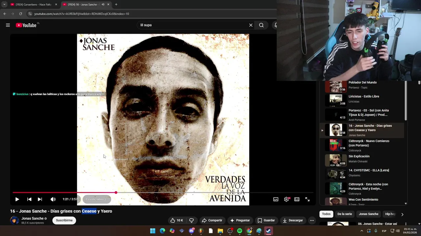Open 'Sin Explicación' playlist item
The image size is (421, 236).
tap(362, 161)
